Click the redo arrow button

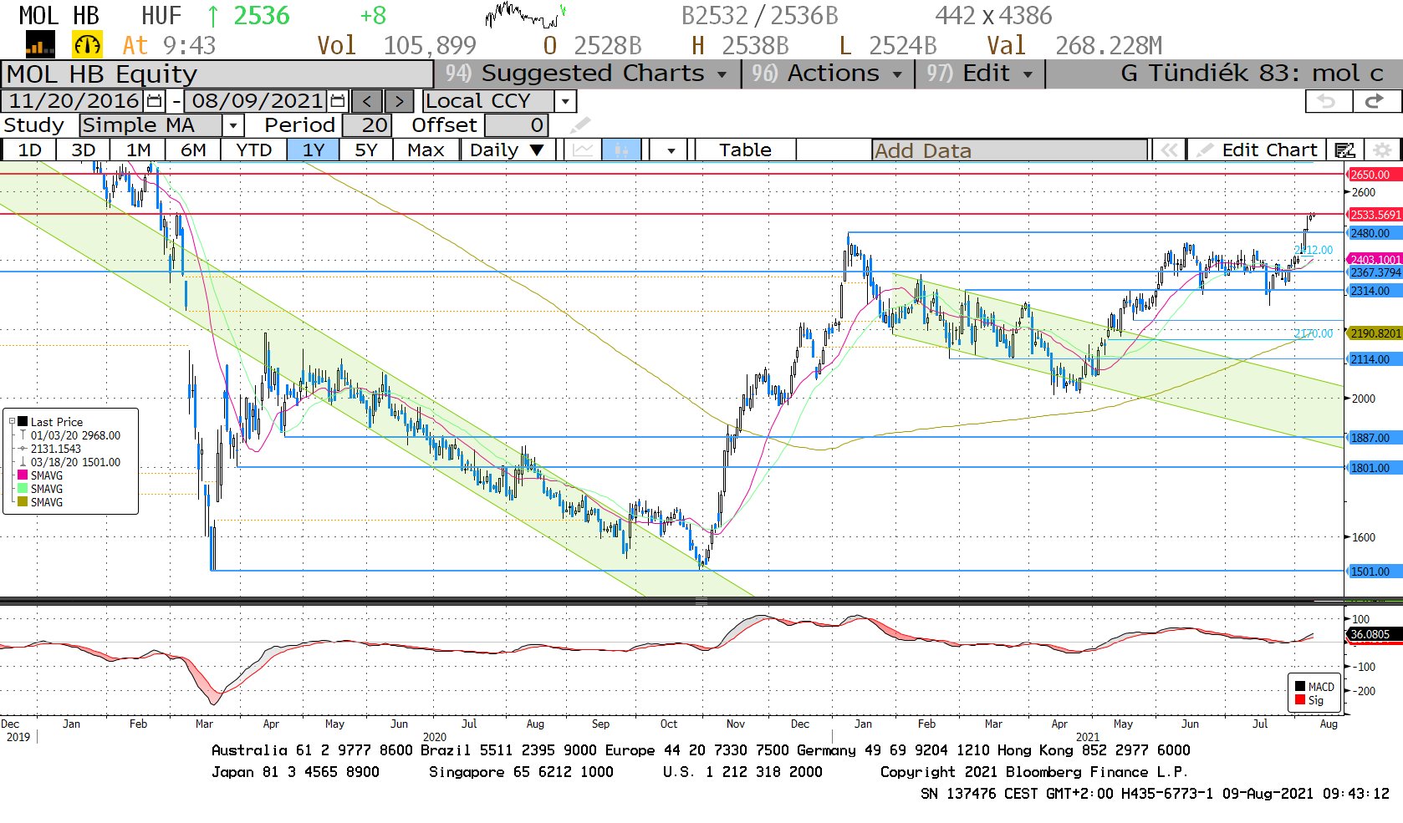[x=1375, y=101]
